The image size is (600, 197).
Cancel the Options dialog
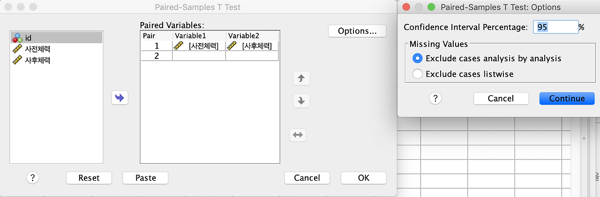501,98
